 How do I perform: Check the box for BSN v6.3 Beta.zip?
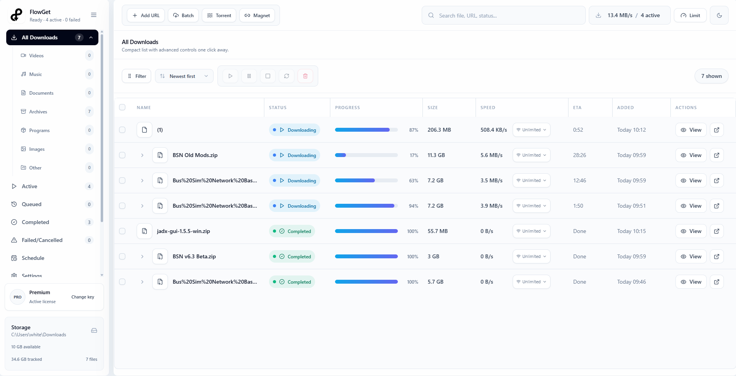[x=122, y=256]
